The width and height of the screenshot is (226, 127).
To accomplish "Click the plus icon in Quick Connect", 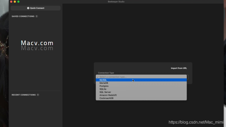I will tap(28, 8).
